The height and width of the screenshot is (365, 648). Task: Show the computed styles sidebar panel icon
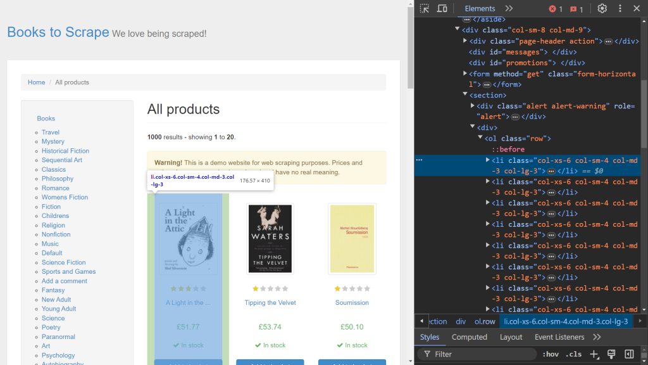[x=628, y=354]
